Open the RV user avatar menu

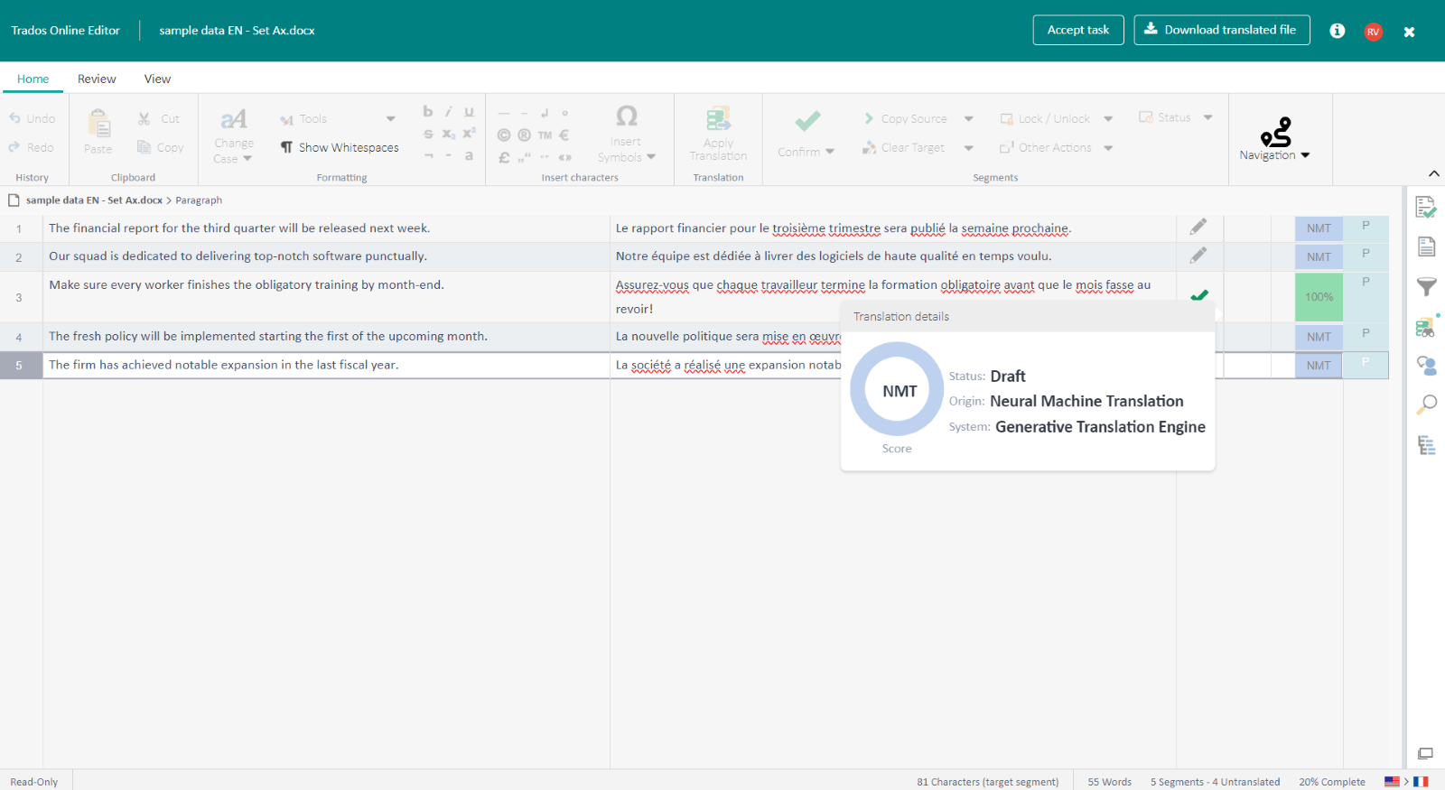[x=1373, y=32]
